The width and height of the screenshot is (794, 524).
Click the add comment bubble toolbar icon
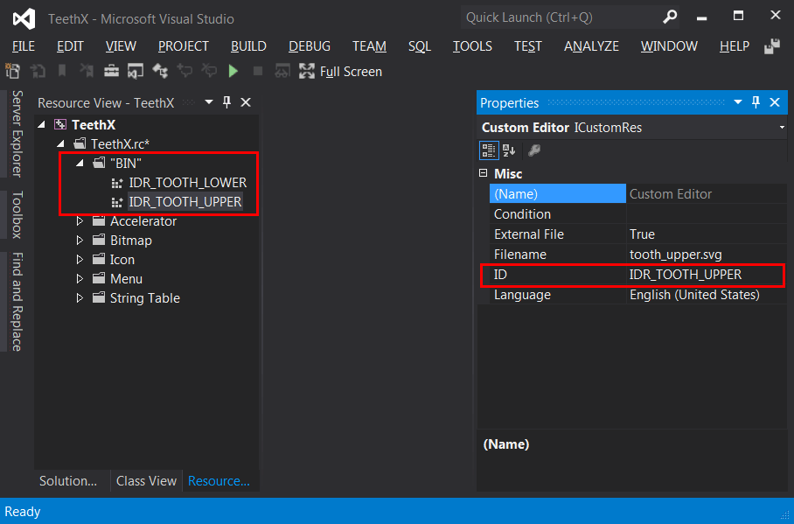(185, 71)
